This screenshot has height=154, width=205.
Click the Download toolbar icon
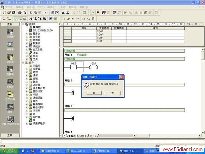tap(68, 13)
